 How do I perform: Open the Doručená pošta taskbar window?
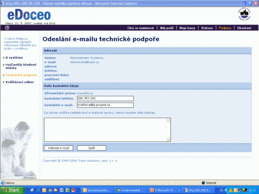pyautogui.click(x=97, y=190)
